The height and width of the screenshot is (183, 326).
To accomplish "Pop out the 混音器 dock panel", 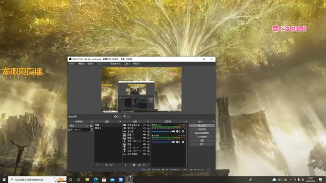I will (x=186, y=122).
